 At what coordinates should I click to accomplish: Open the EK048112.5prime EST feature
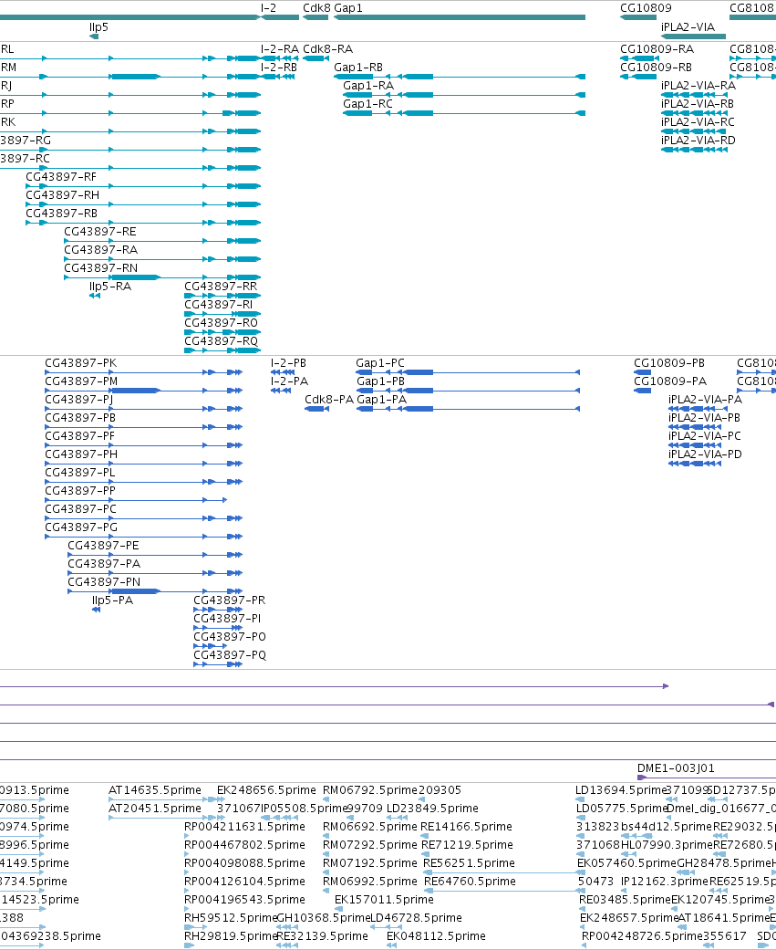point(391,945)
